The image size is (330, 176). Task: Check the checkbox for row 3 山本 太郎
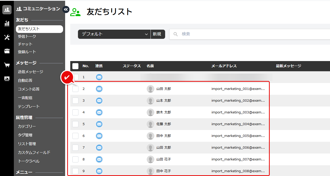click(x=75, y=101)
